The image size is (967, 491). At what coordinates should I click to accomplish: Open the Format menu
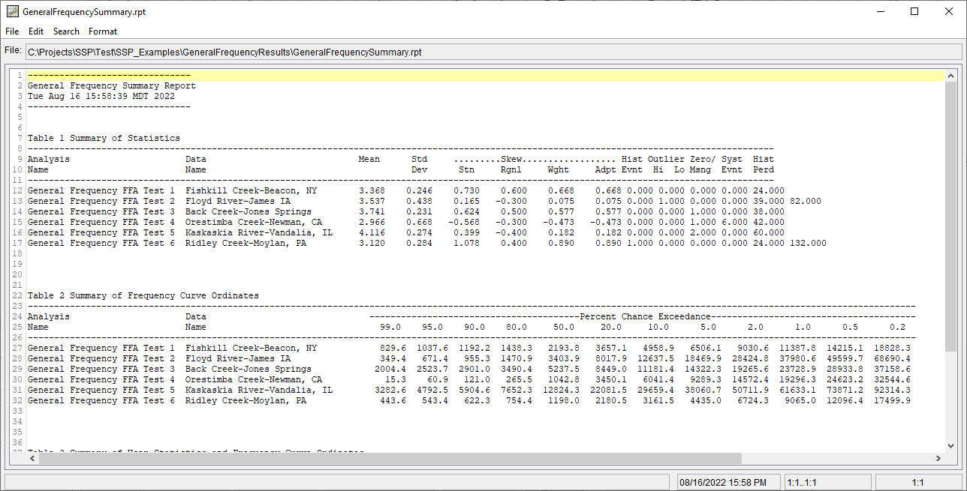[x=103, y=31]
